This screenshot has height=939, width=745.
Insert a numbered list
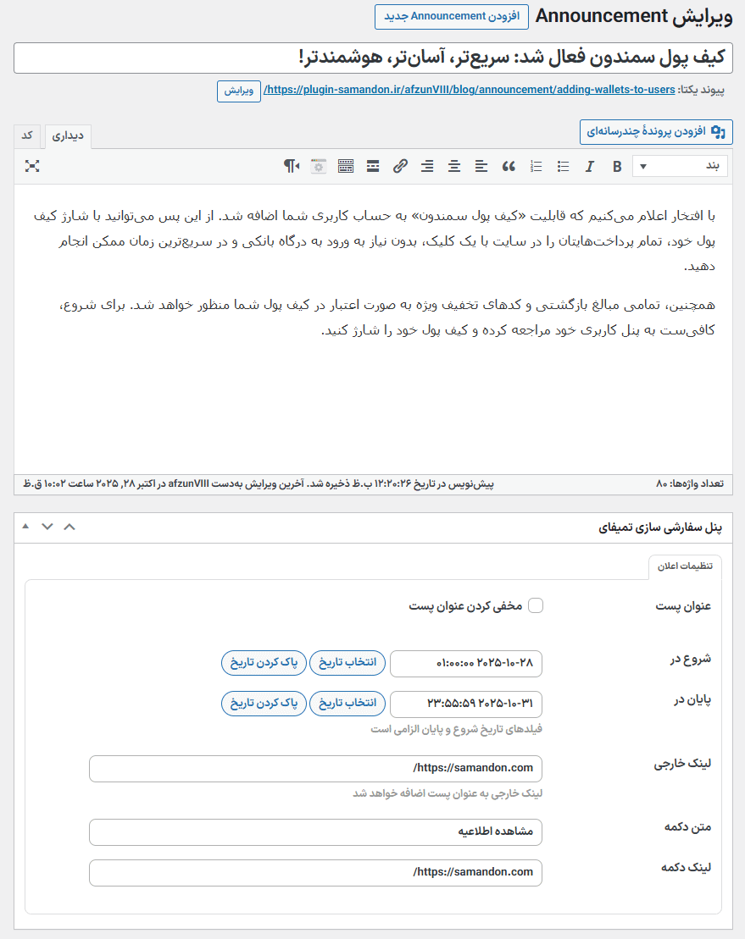(x=536, y=166)
